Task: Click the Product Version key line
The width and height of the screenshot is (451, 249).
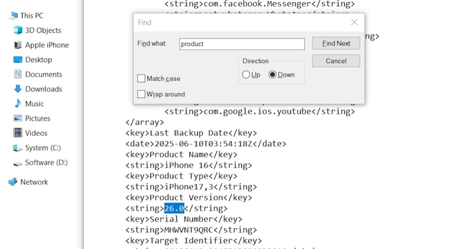Action: coord(188,198)
